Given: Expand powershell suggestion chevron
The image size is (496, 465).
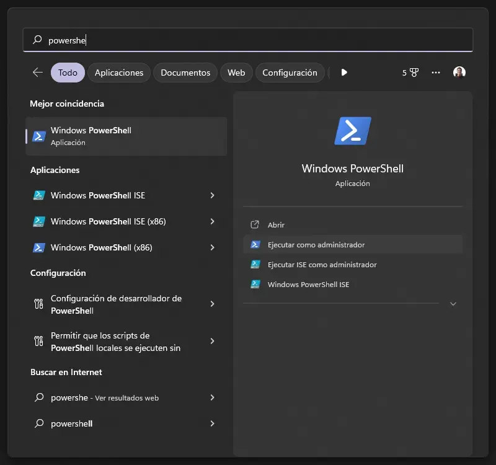Looking at the screenshot, I should point(212,423).
